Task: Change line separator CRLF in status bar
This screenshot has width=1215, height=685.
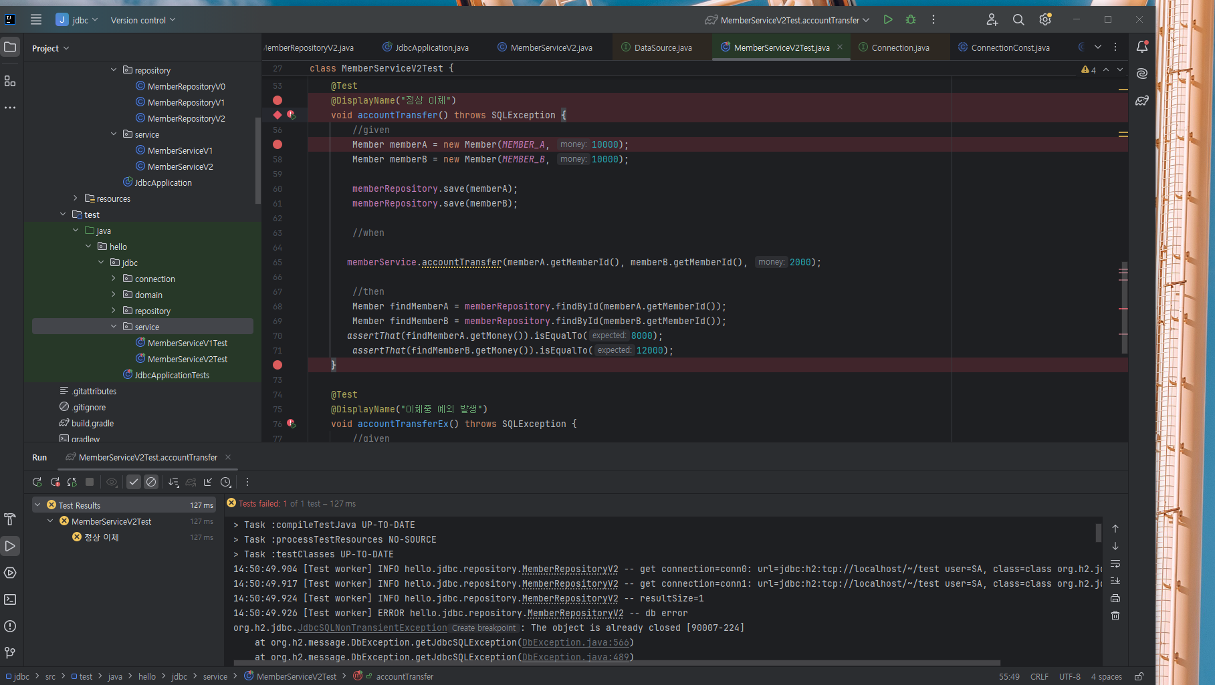Action: tap(1039, 676)
